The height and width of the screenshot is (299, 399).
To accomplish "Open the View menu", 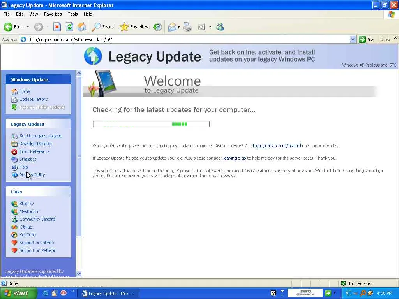I will coord(34,14).
